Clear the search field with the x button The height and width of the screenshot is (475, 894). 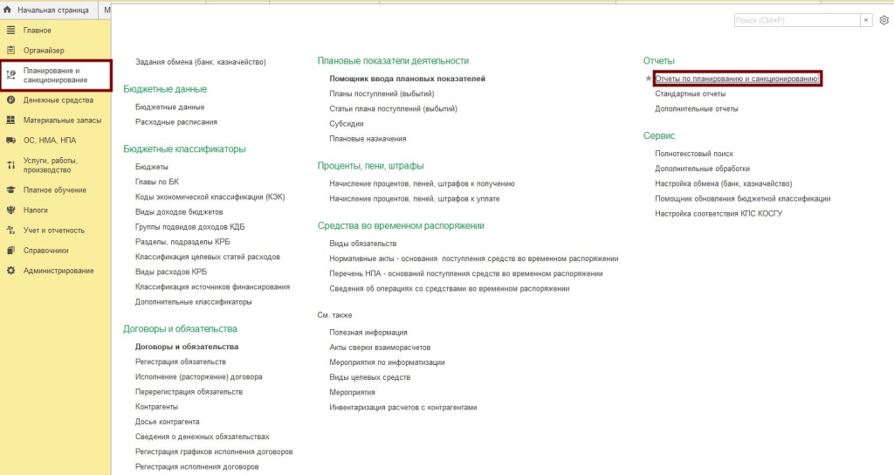click(866, 20)
